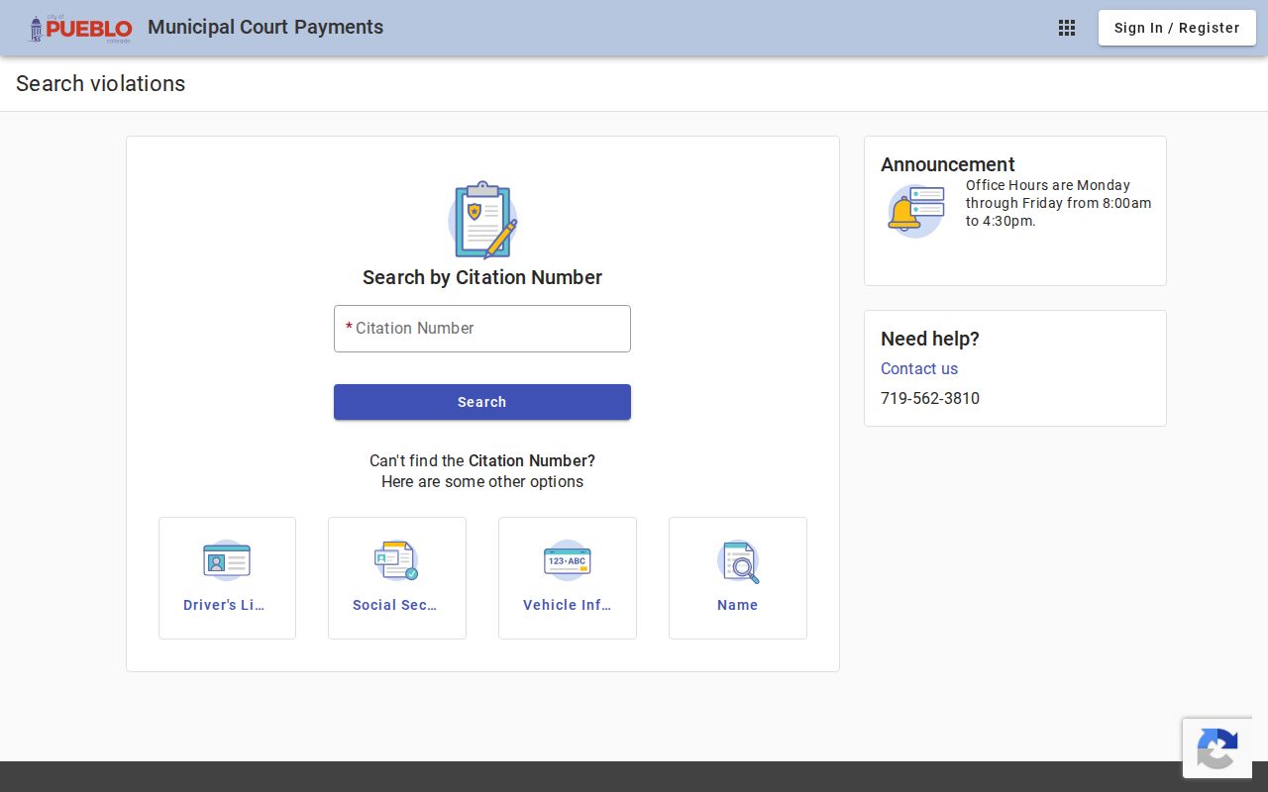Click the Announcement heading
1268x792 pixels.
click(948, 164)
